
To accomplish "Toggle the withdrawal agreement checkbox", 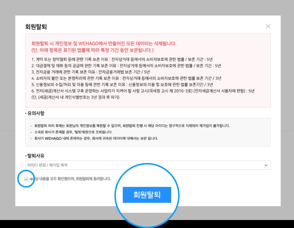I will coord(26,179).
